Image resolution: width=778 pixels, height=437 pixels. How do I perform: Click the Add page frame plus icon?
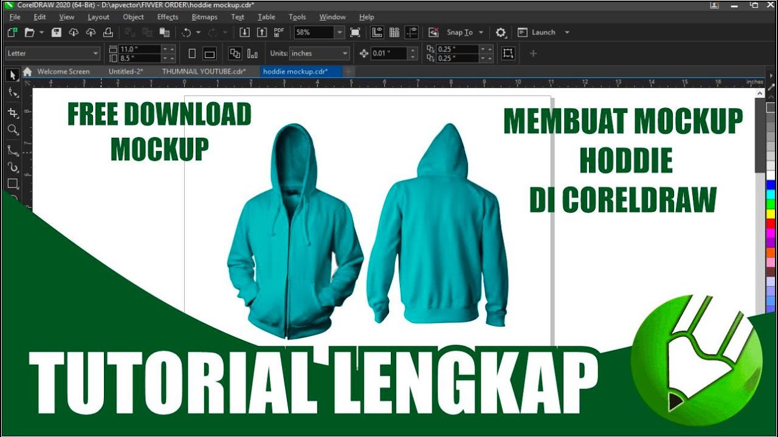point(533,53)
